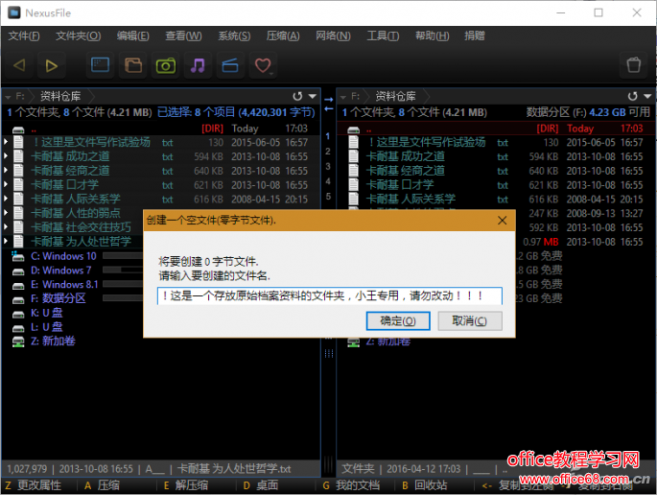
Task: Open the desktop shortcut monitor icon
Action: [x=100, y=65]
